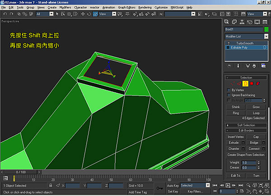This screenshot has height=196, width=271.
Task: Toggle Auto Key animation mode
Action: pos(173,186)
